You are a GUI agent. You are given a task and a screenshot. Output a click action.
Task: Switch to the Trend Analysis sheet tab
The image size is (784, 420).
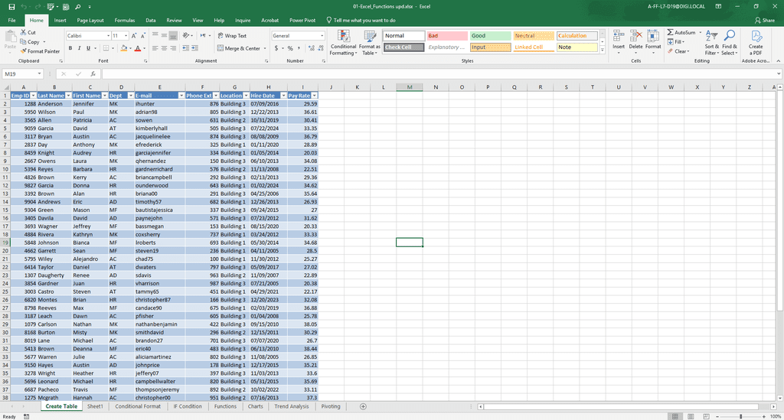point(292,406)
